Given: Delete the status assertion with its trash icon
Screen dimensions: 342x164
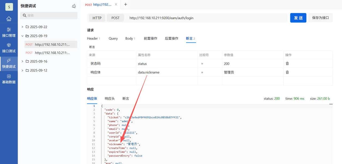Looking at the screenshot, I should tap(287, 63).
